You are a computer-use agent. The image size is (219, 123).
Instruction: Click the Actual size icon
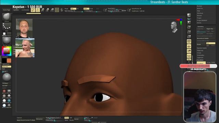pos(189,32)
